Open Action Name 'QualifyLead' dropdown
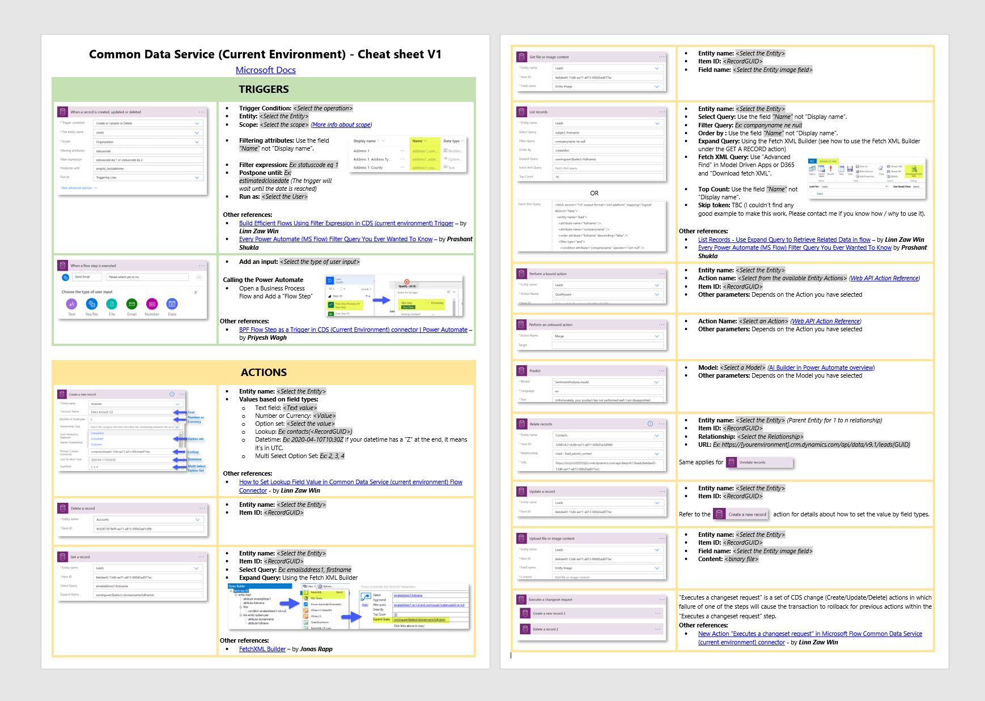Screen dimensions: 985x701 [x=657, y=294]
